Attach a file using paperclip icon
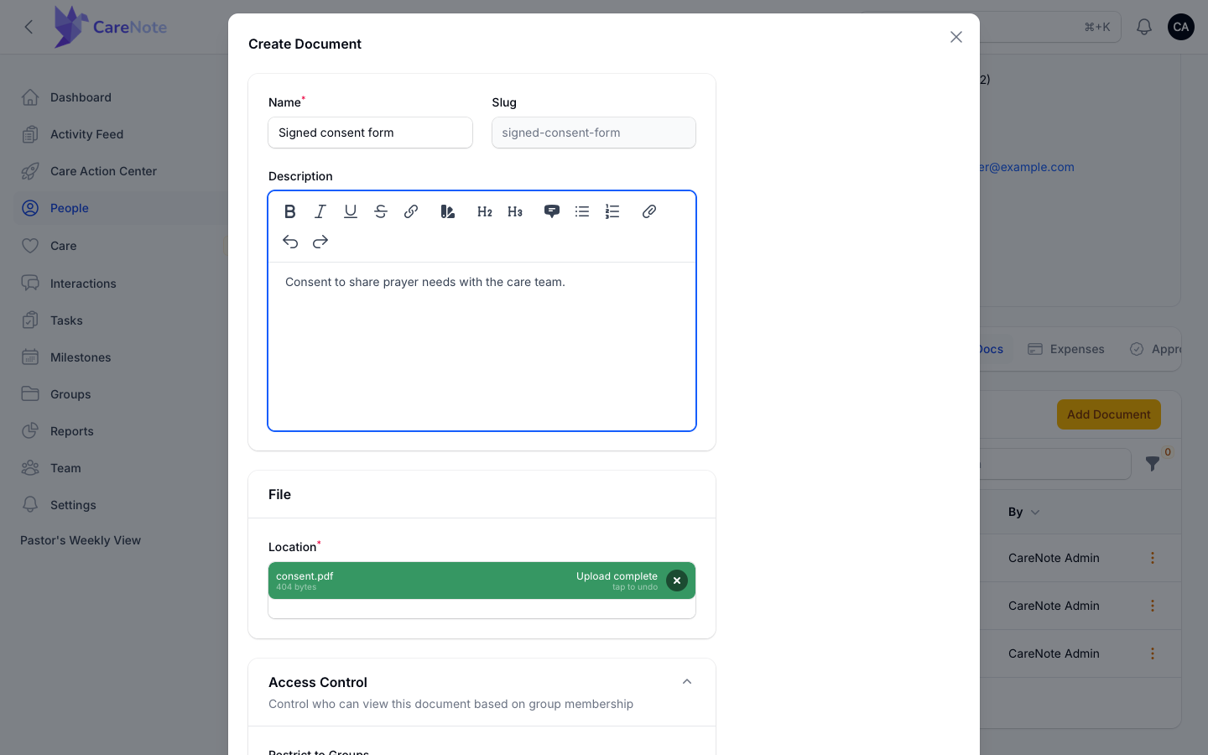This screenshot has height=755, width=1208. 649,211
